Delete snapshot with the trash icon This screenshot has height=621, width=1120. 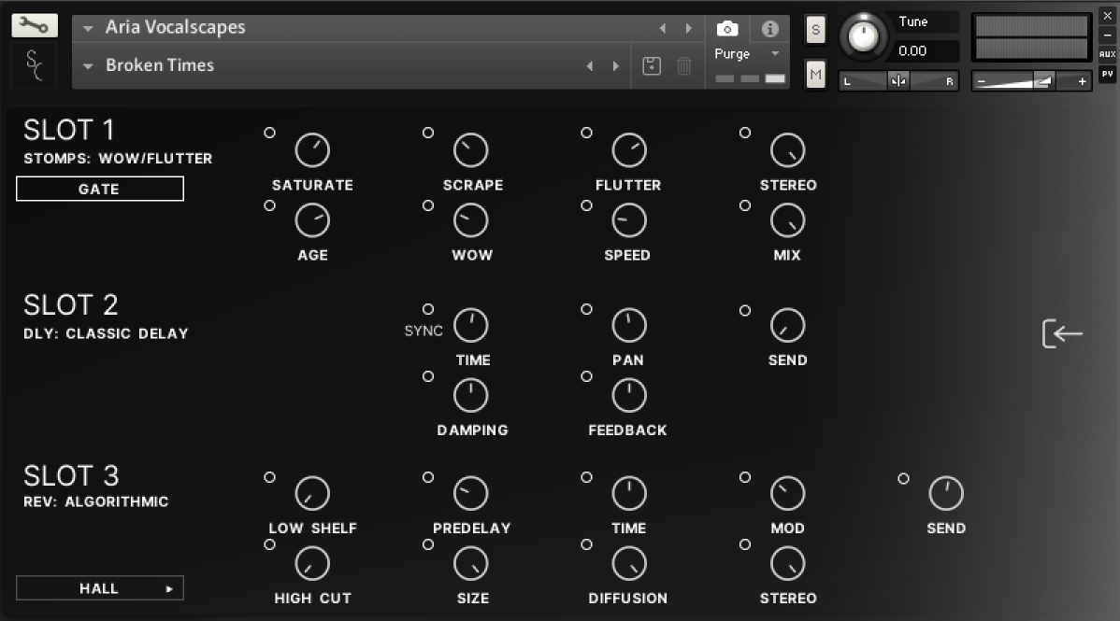tap(684, 65)
